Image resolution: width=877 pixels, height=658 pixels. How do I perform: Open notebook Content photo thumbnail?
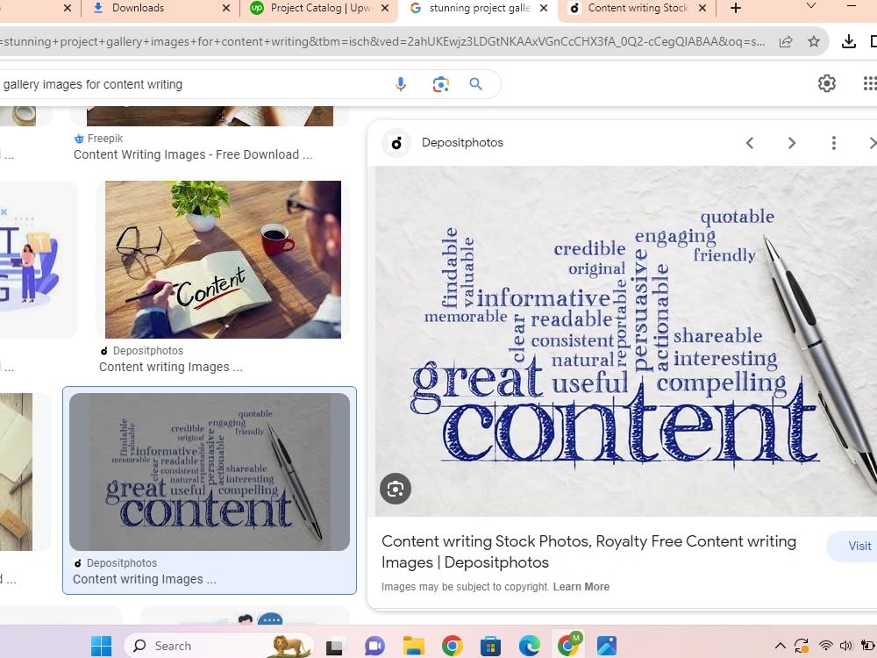pyautogui.click(x=223, y=260)
